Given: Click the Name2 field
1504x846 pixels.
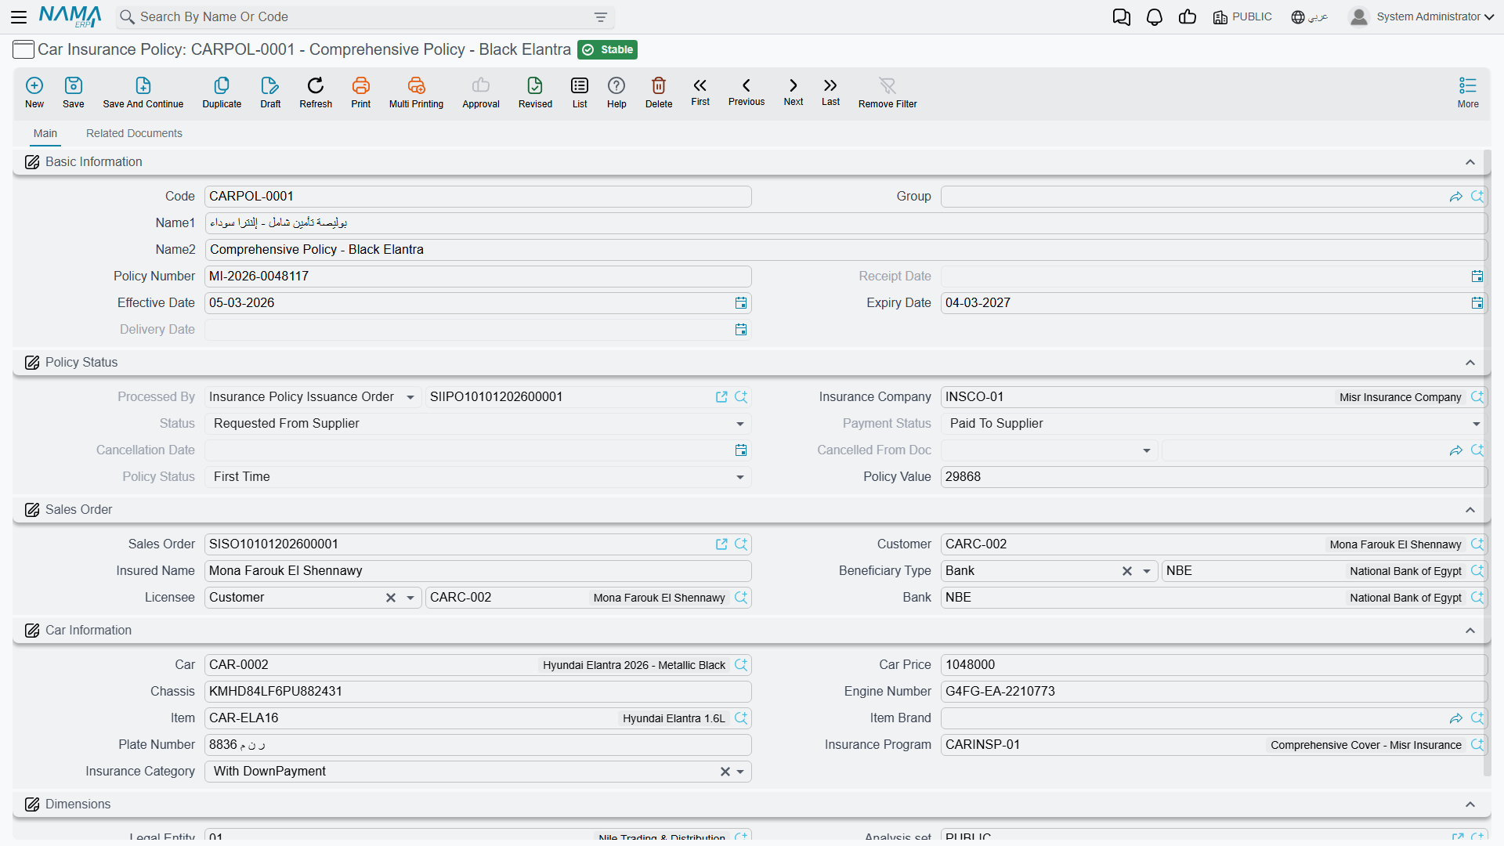Looking at the screenshot, I should pyautogui.click(x=845, y=250).
